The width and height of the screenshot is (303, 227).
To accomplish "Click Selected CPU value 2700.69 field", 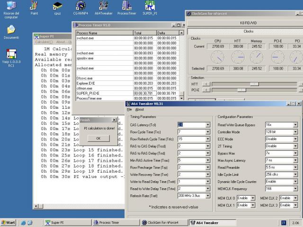I will point(218,69).
